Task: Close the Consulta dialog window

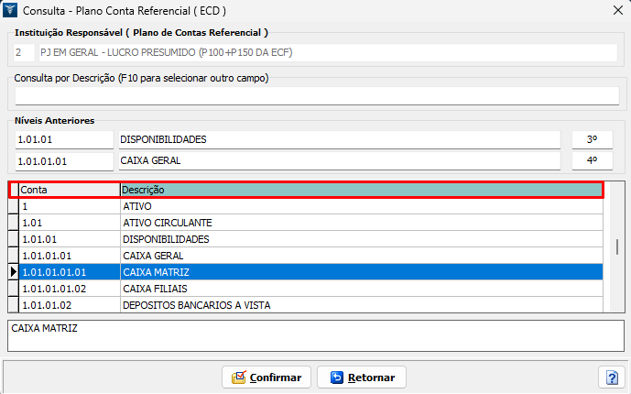Action: pyautogui.click(x=615, y=10)
